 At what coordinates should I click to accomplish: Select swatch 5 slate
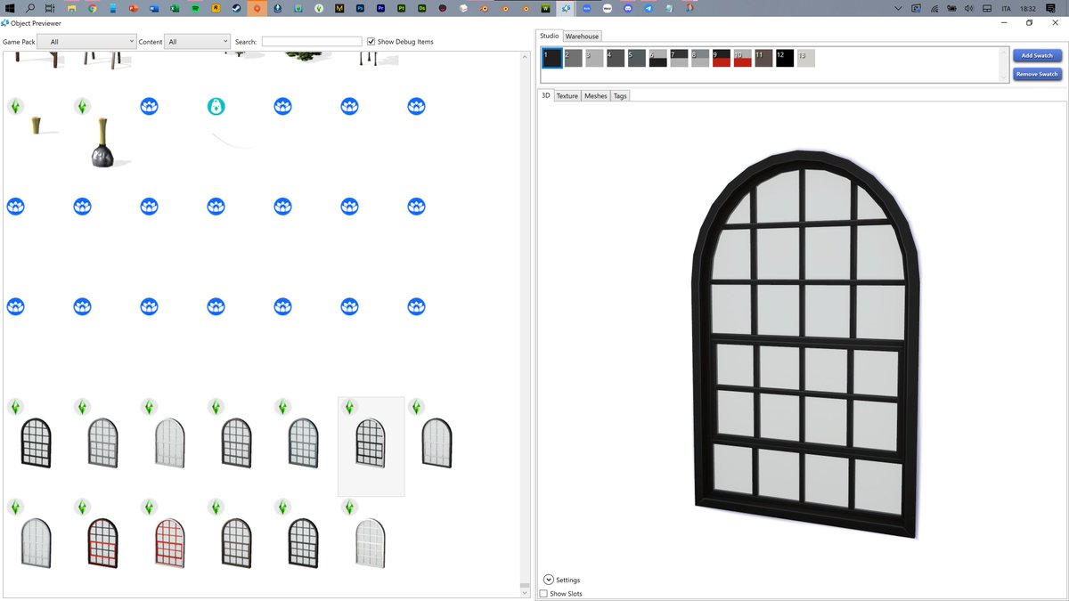pyautogui.click(x=636, y=58)
